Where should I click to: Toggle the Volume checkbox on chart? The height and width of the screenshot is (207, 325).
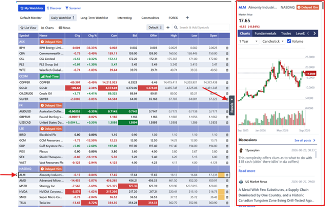(289, 41)
